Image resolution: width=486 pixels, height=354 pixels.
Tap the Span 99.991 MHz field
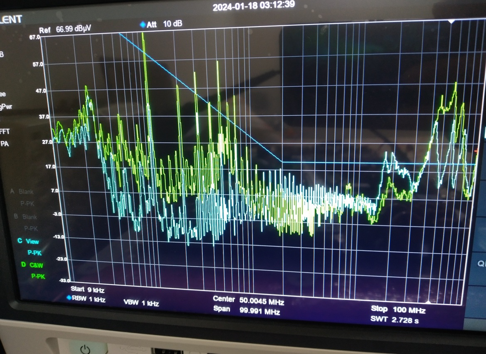click(x=246, y=310)
